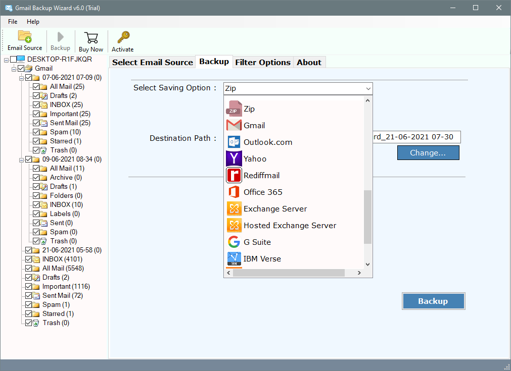Click folder icon of INBOX (4101)
This screenshot has width=511, height=371.
[x=36, y=259]
